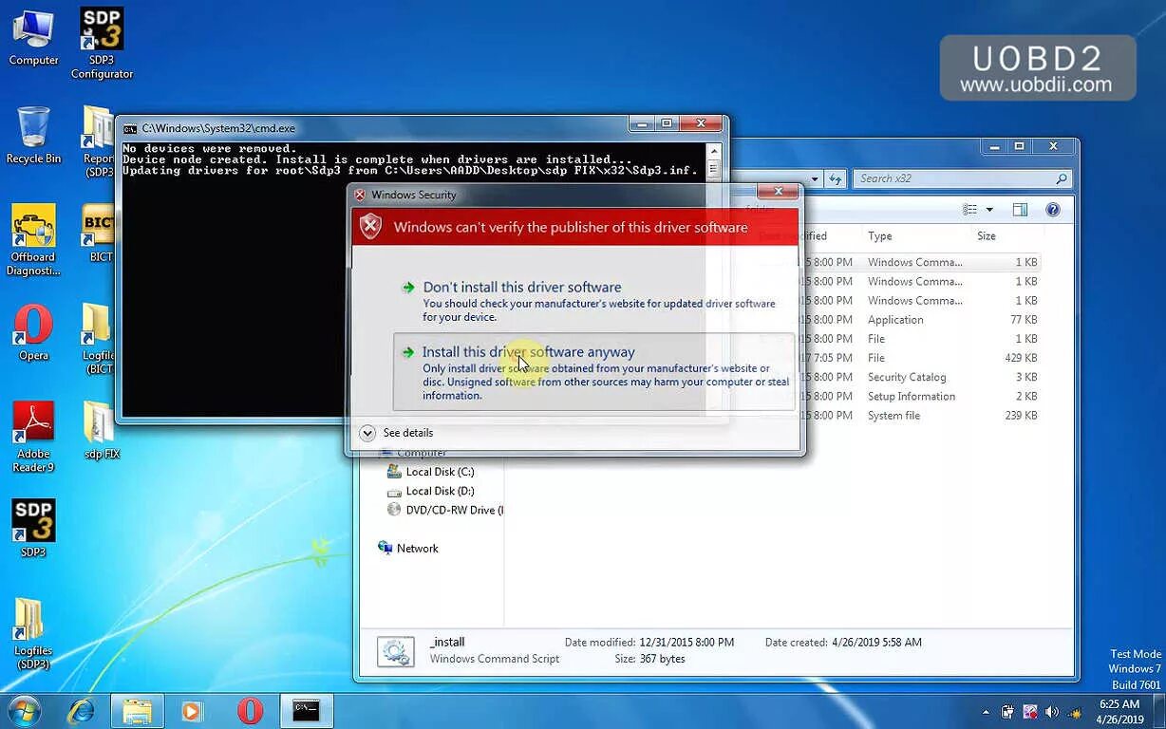Launch Internet Explorer from taskbar
This screenshot has width=1166, height=729.
click(83, 711)
